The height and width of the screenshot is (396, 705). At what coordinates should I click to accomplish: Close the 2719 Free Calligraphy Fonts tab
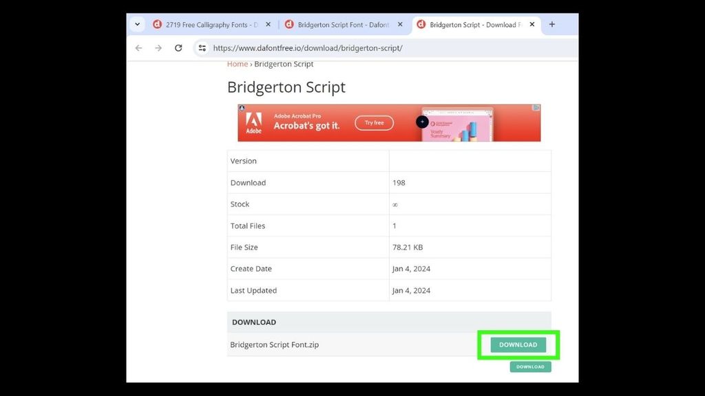click(x=268, y=25)
